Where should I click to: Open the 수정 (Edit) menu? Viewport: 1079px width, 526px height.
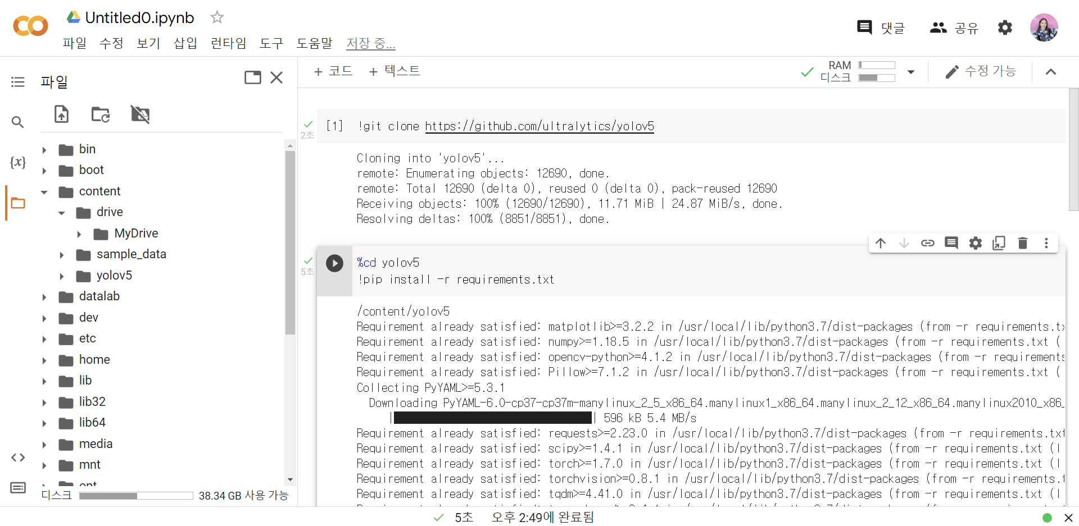111,43
